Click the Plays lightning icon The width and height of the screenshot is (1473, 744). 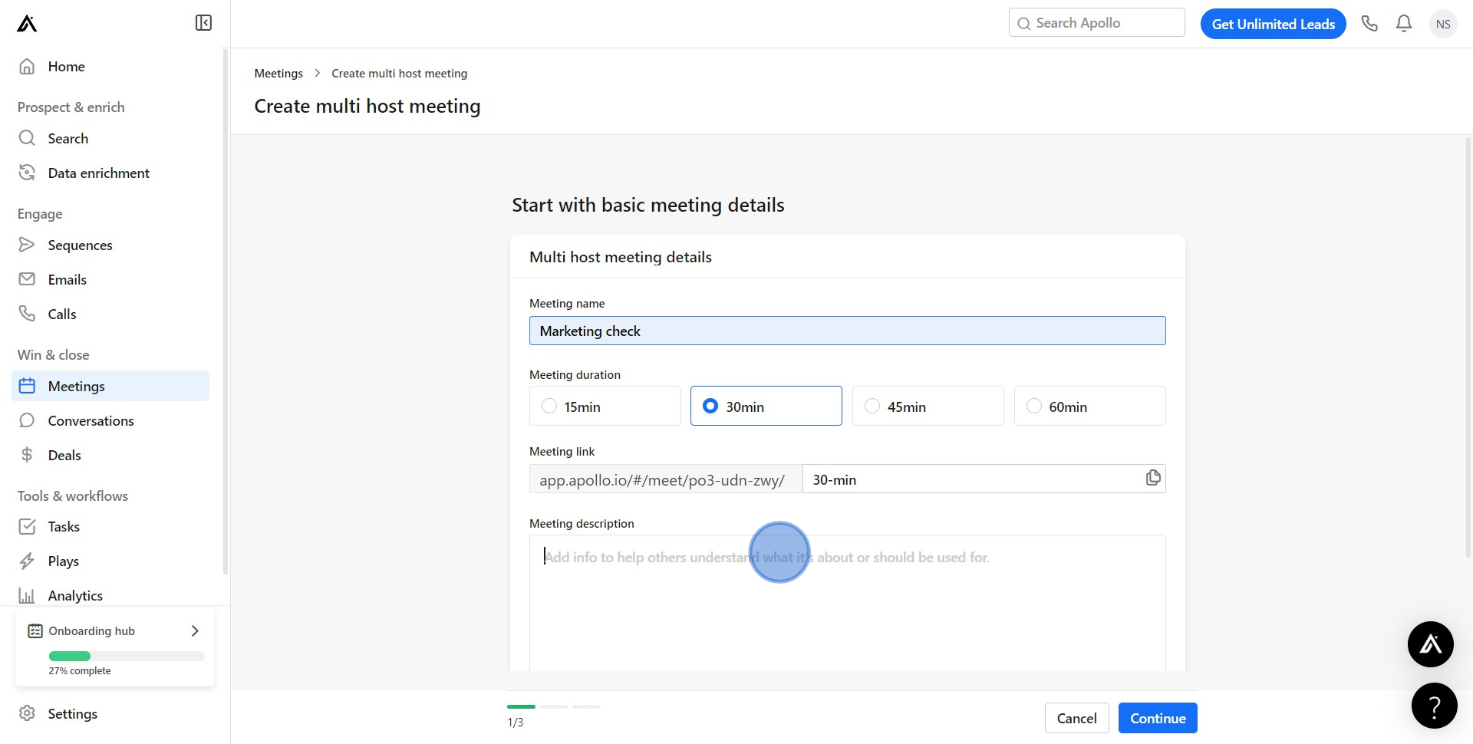point(27,561)
